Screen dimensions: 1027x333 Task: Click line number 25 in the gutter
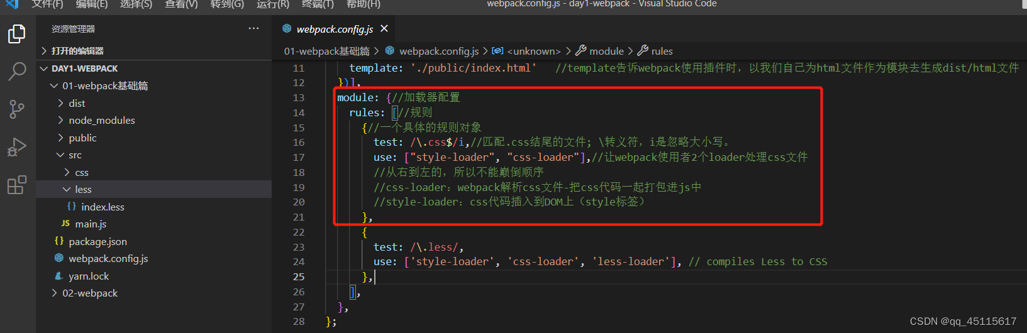298,276
